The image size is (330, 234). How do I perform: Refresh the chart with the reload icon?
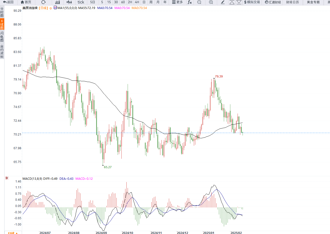coord(43,2)
